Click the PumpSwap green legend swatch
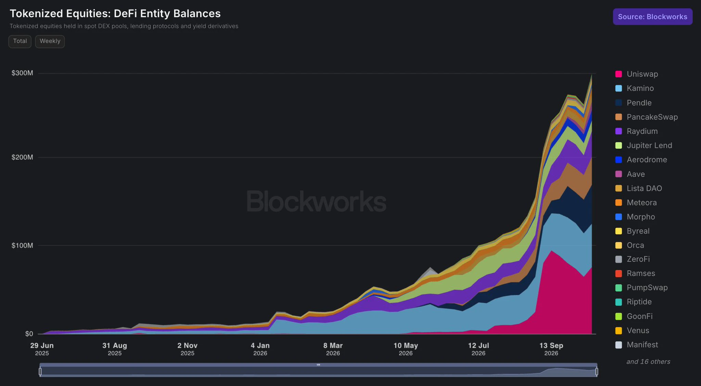 (619, 288)
